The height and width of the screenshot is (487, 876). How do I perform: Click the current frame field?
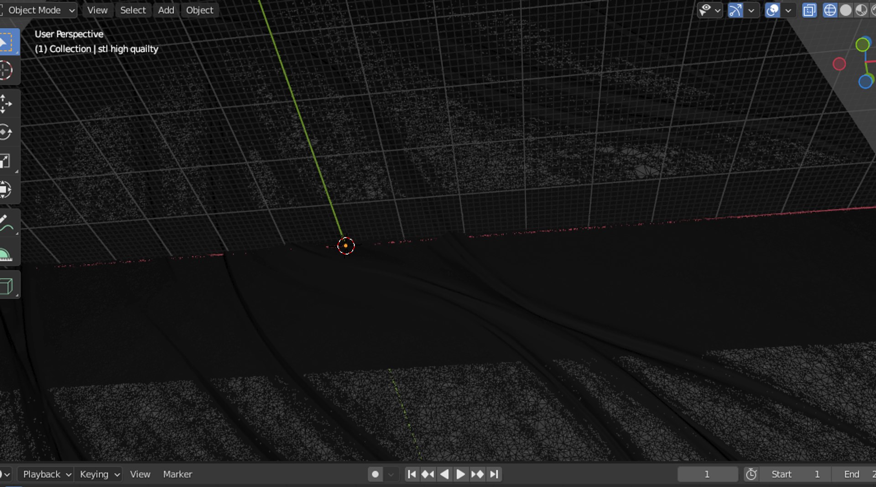tap(707, 474)
